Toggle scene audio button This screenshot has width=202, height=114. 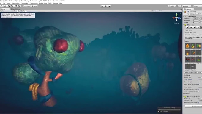pos(21,11)
